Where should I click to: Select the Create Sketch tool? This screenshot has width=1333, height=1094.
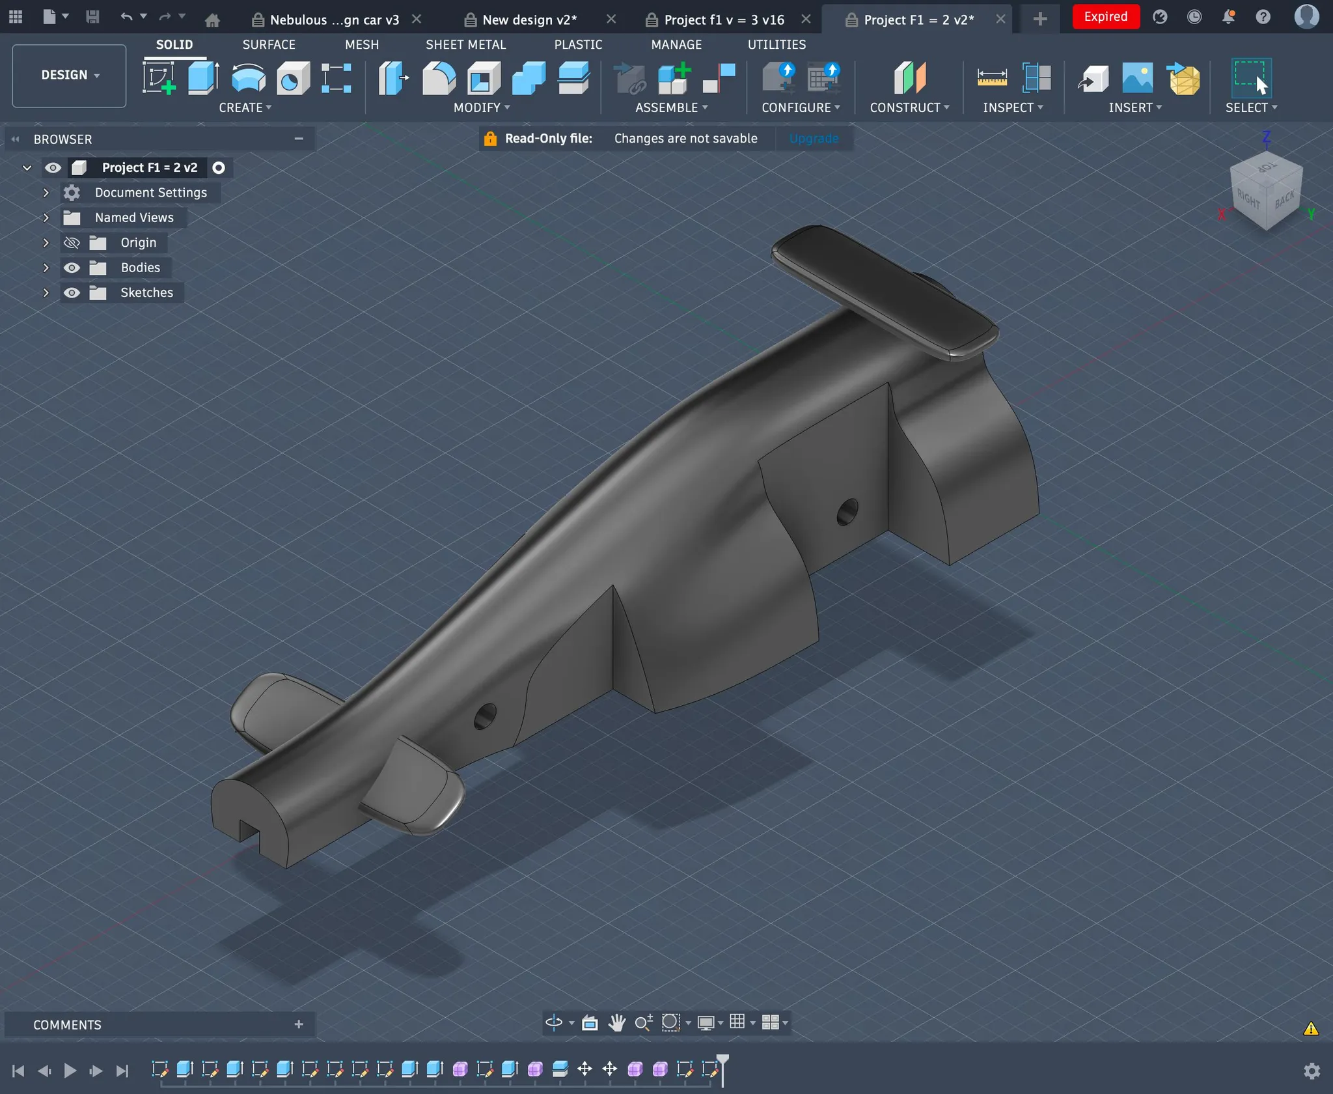tap(159, 78)
